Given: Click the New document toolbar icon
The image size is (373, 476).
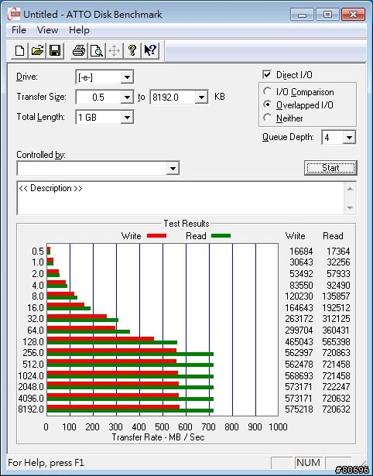Looking at the screenshot, I should click(x=19, y=50).
